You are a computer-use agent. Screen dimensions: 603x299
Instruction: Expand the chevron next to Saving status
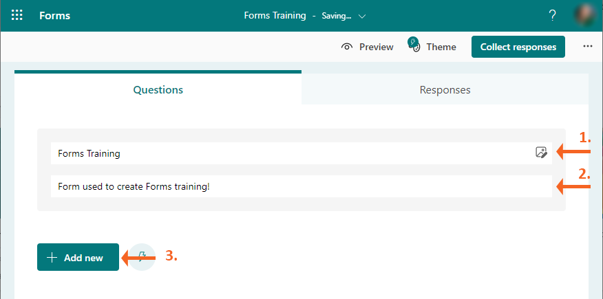[363, 16]
